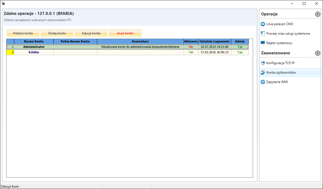Collapse the Operacje section
323x189 pixels.
tap(318, 14)
